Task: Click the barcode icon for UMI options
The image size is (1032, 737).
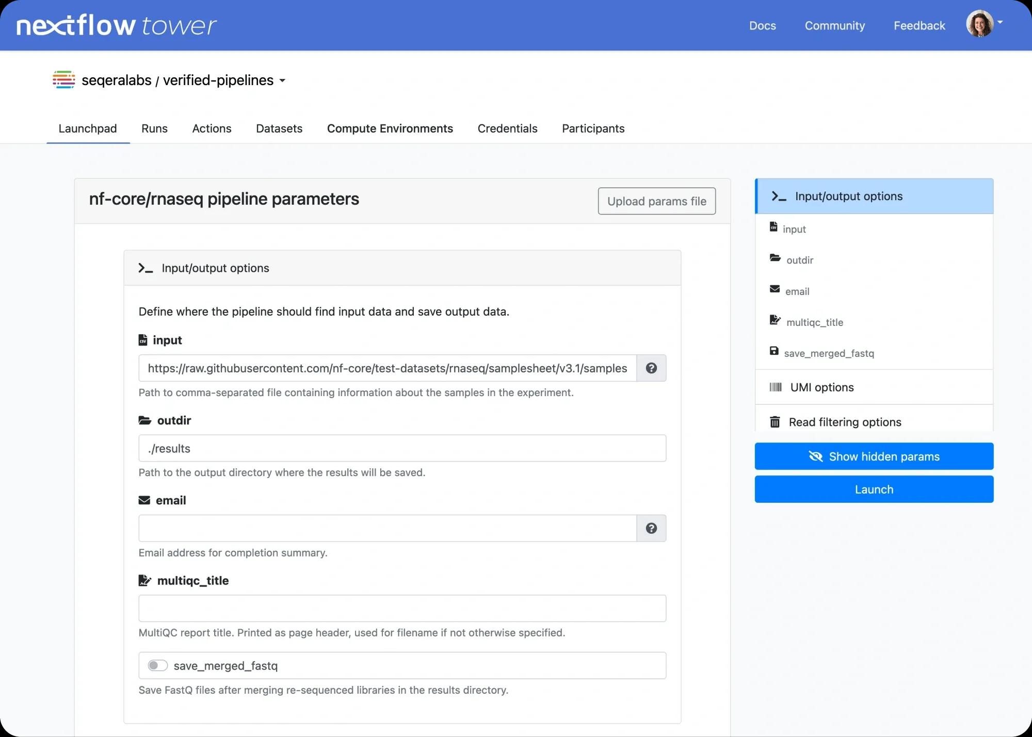Action: tap(776, 387)
